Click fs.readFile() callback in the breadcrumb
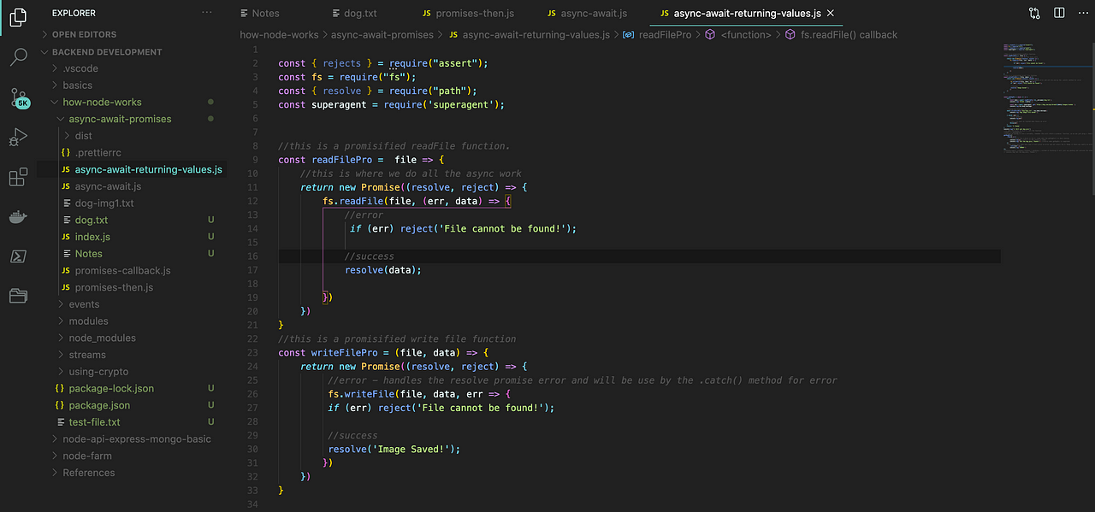This screenshot has height=512, width=1095. coord(841,35)
